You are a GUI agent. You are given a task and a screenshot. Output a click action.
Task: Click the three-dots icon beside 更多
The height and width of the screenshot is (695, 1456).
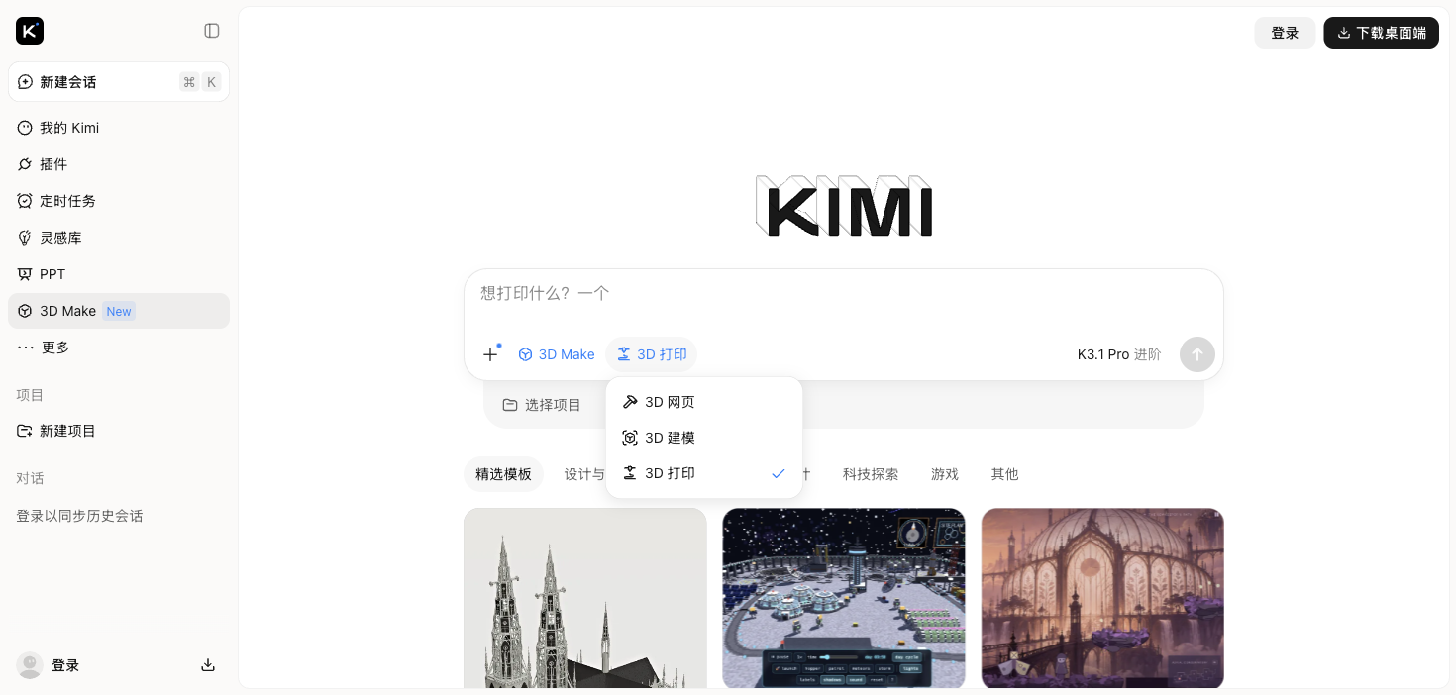[26, 347]
